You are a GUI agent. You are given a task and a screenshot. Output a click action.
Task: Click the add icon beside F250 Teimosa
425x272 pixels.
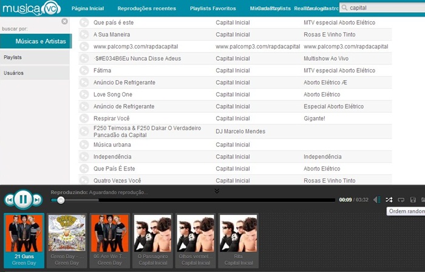tap(84, 131)
